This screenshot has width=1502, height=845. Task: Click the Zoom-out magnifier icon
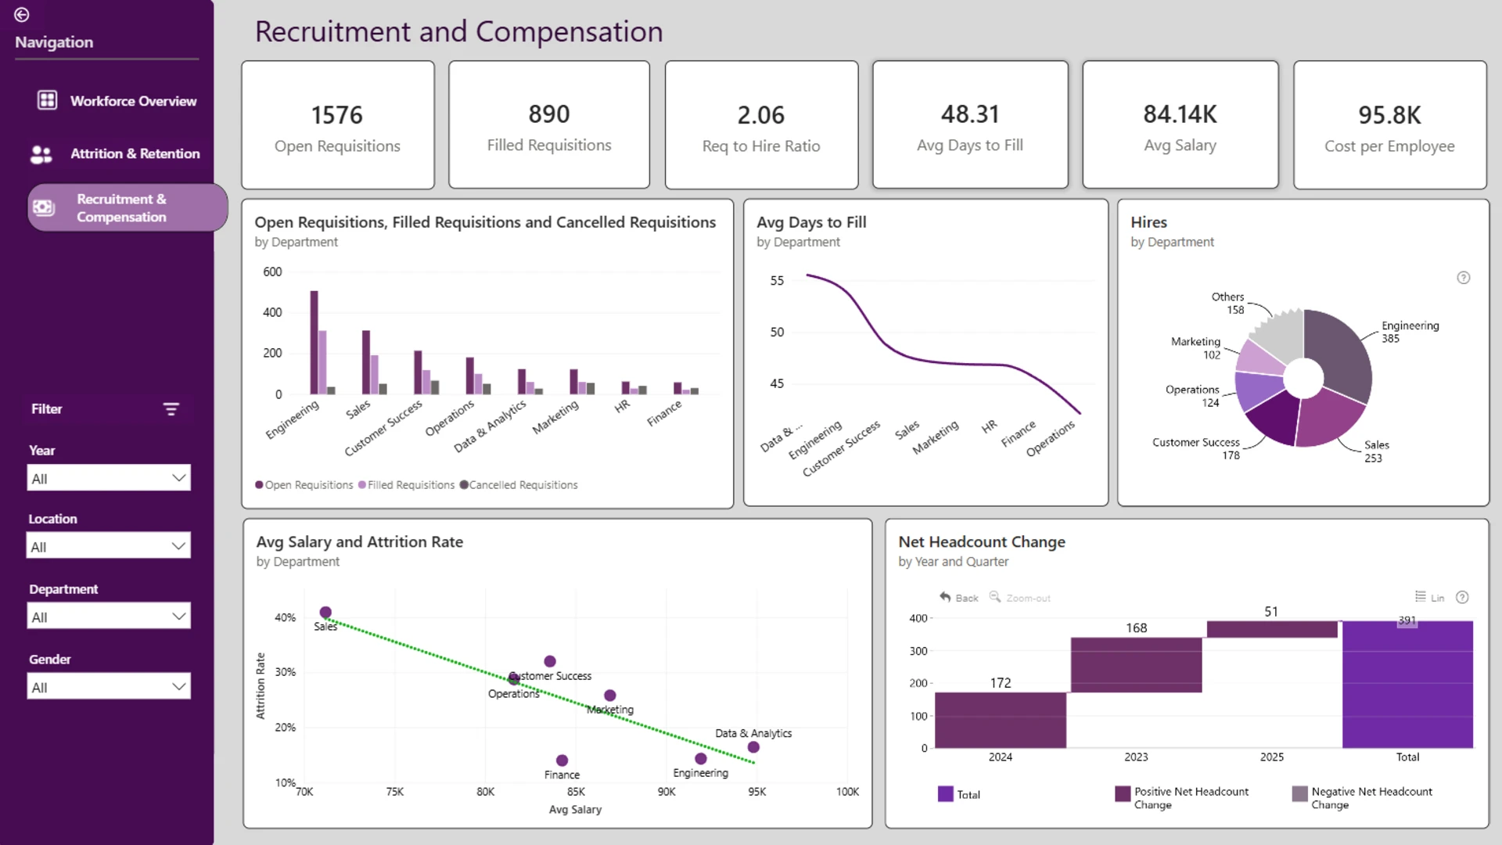tap(995, 597)
